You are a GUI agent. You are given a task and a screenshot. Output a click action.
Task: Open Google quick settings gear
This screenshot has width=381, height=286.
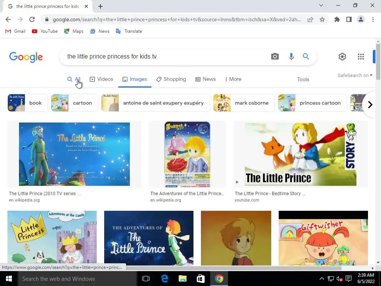click(x=342, y=57)
